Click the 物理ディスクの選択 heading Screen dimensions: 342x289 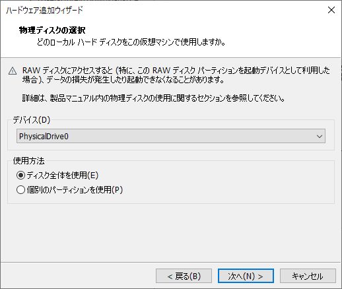coord(52,30)
